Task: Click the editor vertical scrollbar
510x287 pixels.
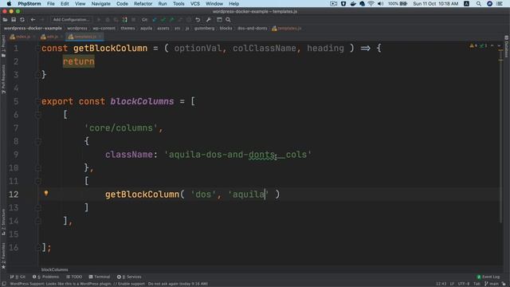Action: [500, 136]
